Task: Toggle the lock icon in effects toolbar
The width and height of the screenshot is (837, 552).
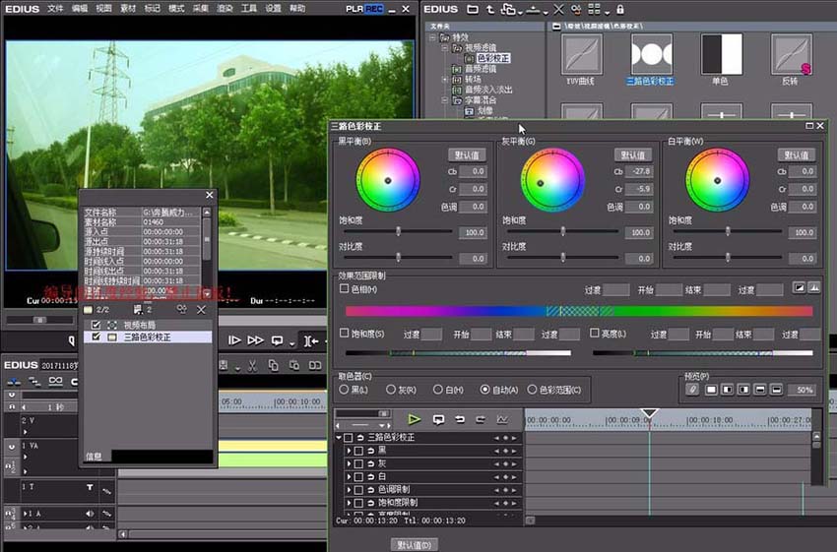Action: click(x=619, y=9)
